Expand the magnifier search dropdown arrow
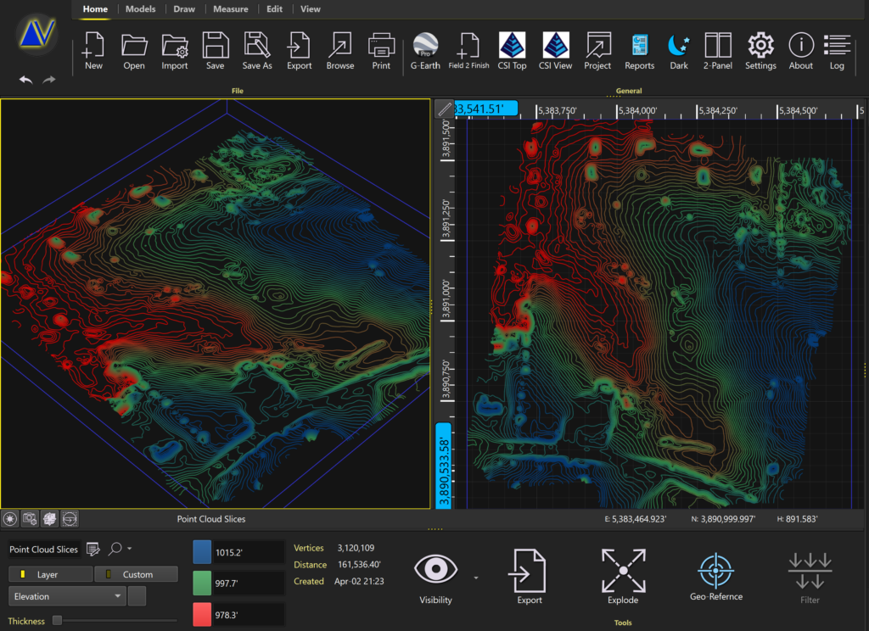 tap(129, 549)
